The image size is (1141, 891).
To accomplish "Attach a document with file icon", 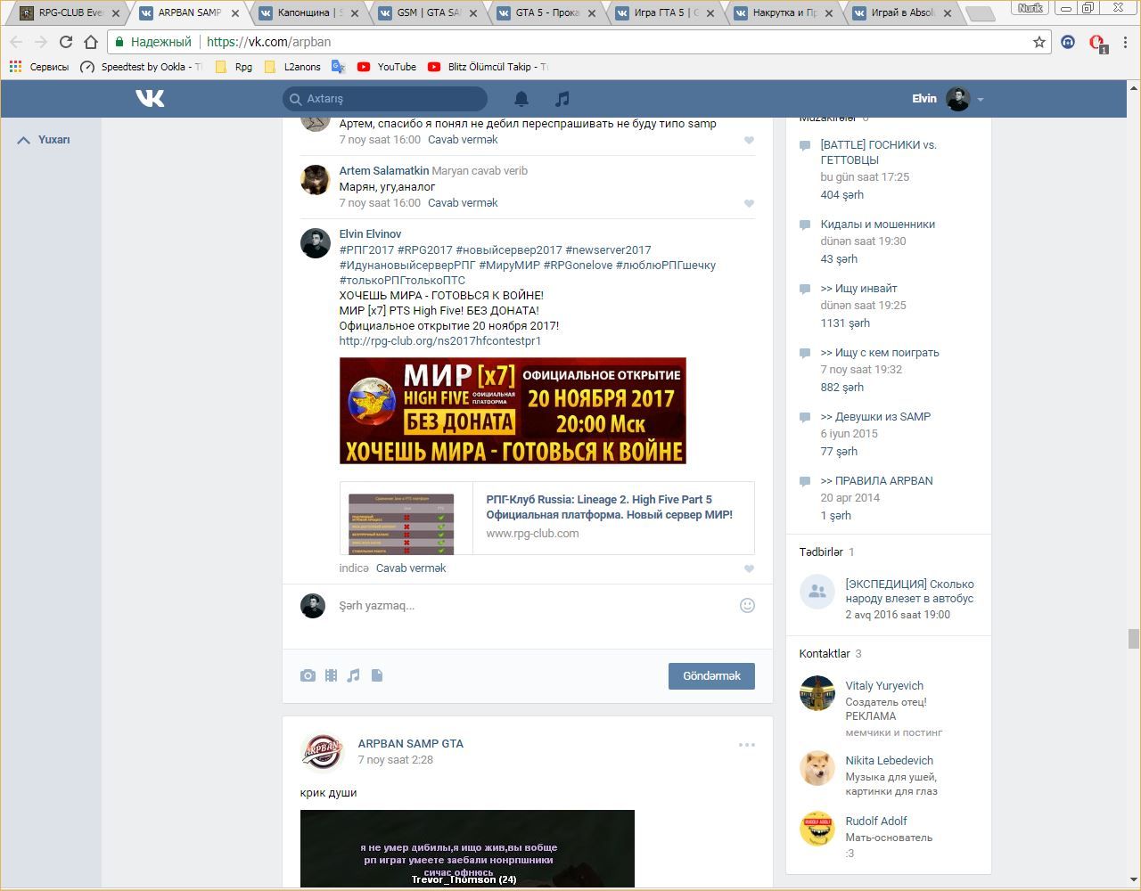I will point(377,675).
